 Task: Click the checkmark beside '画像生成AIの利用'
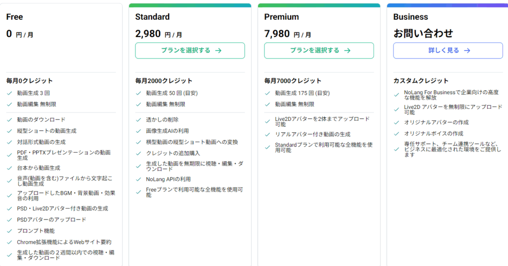(138, 131)
